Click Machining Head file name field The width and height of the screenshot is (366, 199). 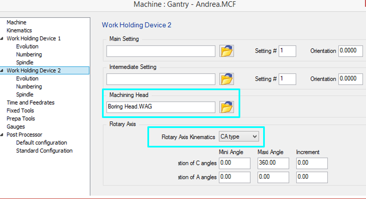click(x=161, y=107)
